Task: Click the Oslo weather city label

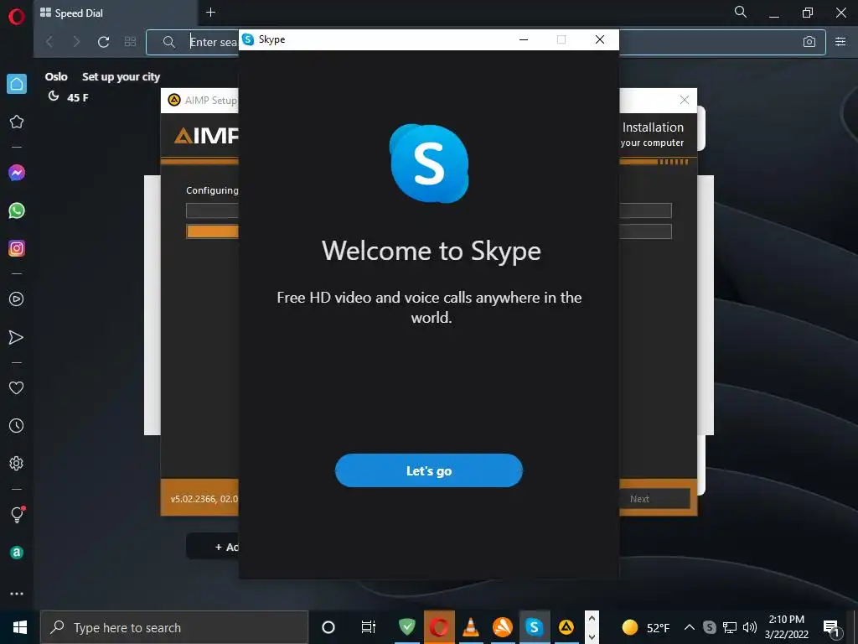Action: [x=56, y=76]
